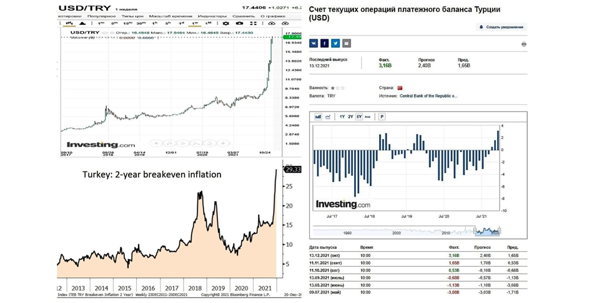
Task: Click Создать уведомление button
Action: (x=501, y=27)
